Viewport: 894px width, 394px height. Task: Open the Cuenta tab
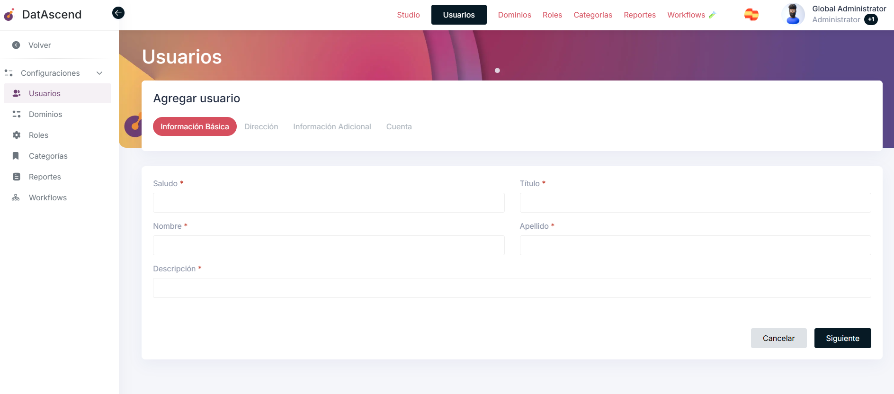399,126
